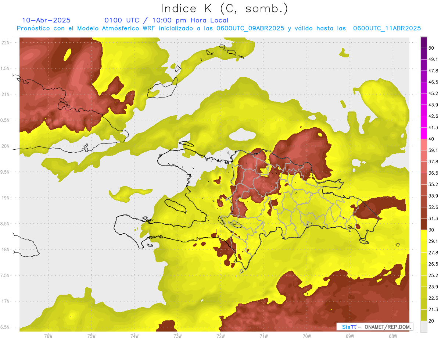The height and width of the screenshot is (341, 441).
Task: Click the legend value '45.2'
Action: (433, 93)
